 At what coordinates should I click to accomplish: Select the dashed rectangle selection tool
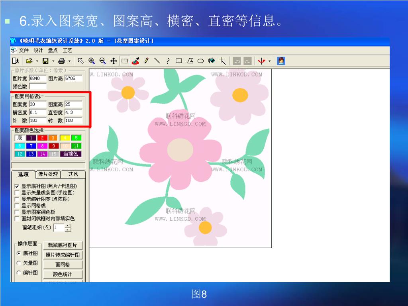(125, 61)
